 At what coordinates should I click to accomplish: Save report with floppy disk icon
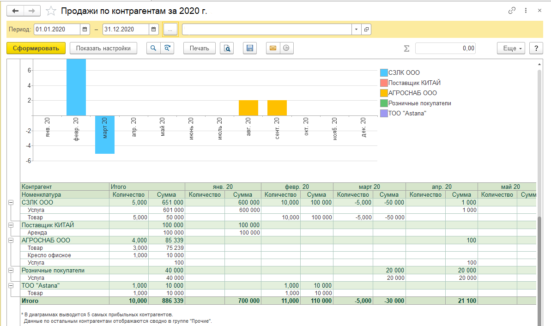pos(250,48)
